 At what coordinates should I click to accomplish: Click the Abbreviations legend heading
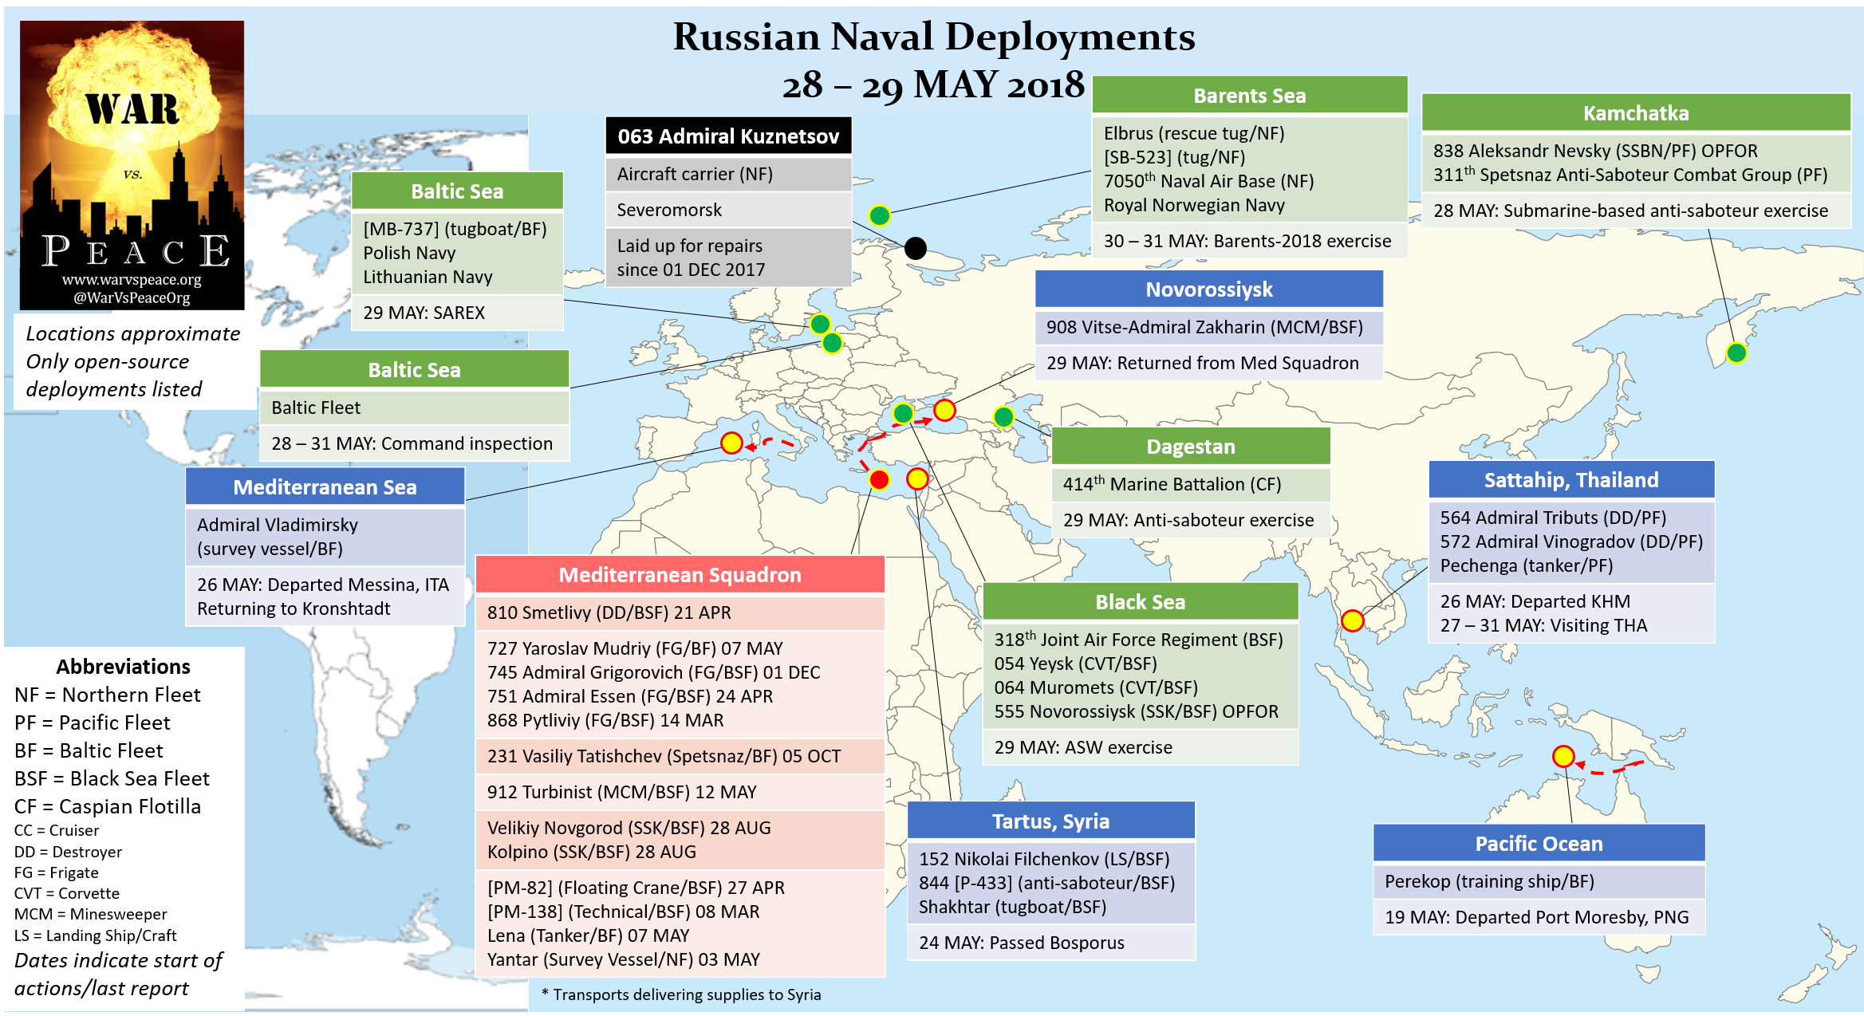[x=123, y=667]
